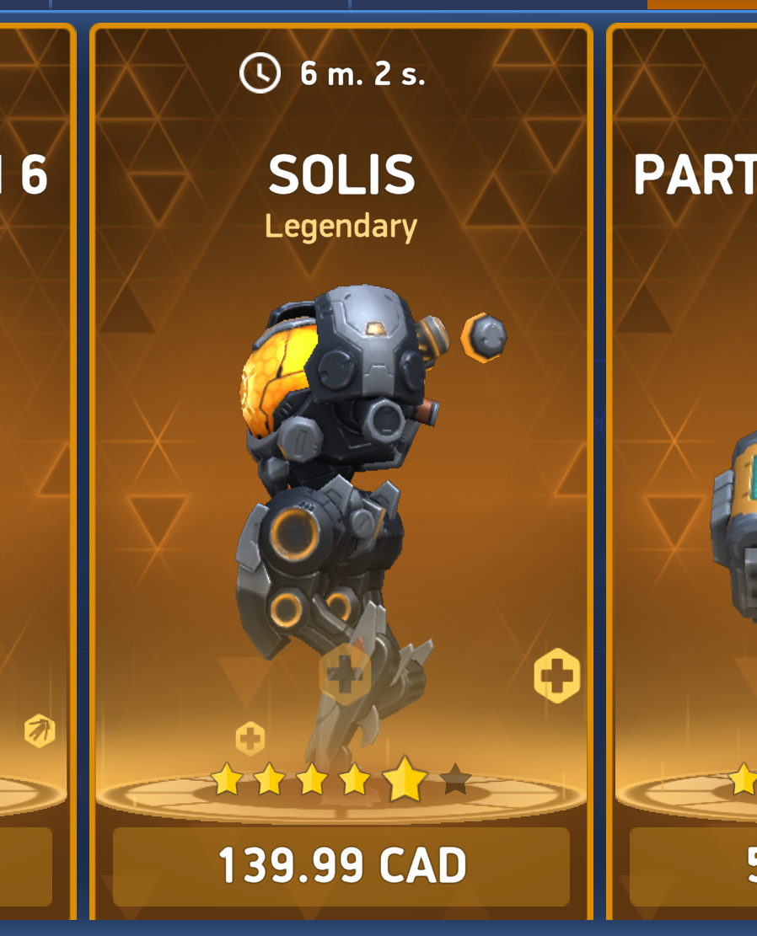Image resolution: width=757 pixels, height=936 pixels.
Task: Tap the clock timer icon
Action: [260, 72]
